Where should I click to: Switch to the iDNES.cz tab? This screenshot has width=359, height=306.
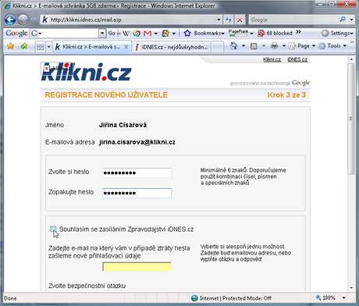click(x=172, y=47)
